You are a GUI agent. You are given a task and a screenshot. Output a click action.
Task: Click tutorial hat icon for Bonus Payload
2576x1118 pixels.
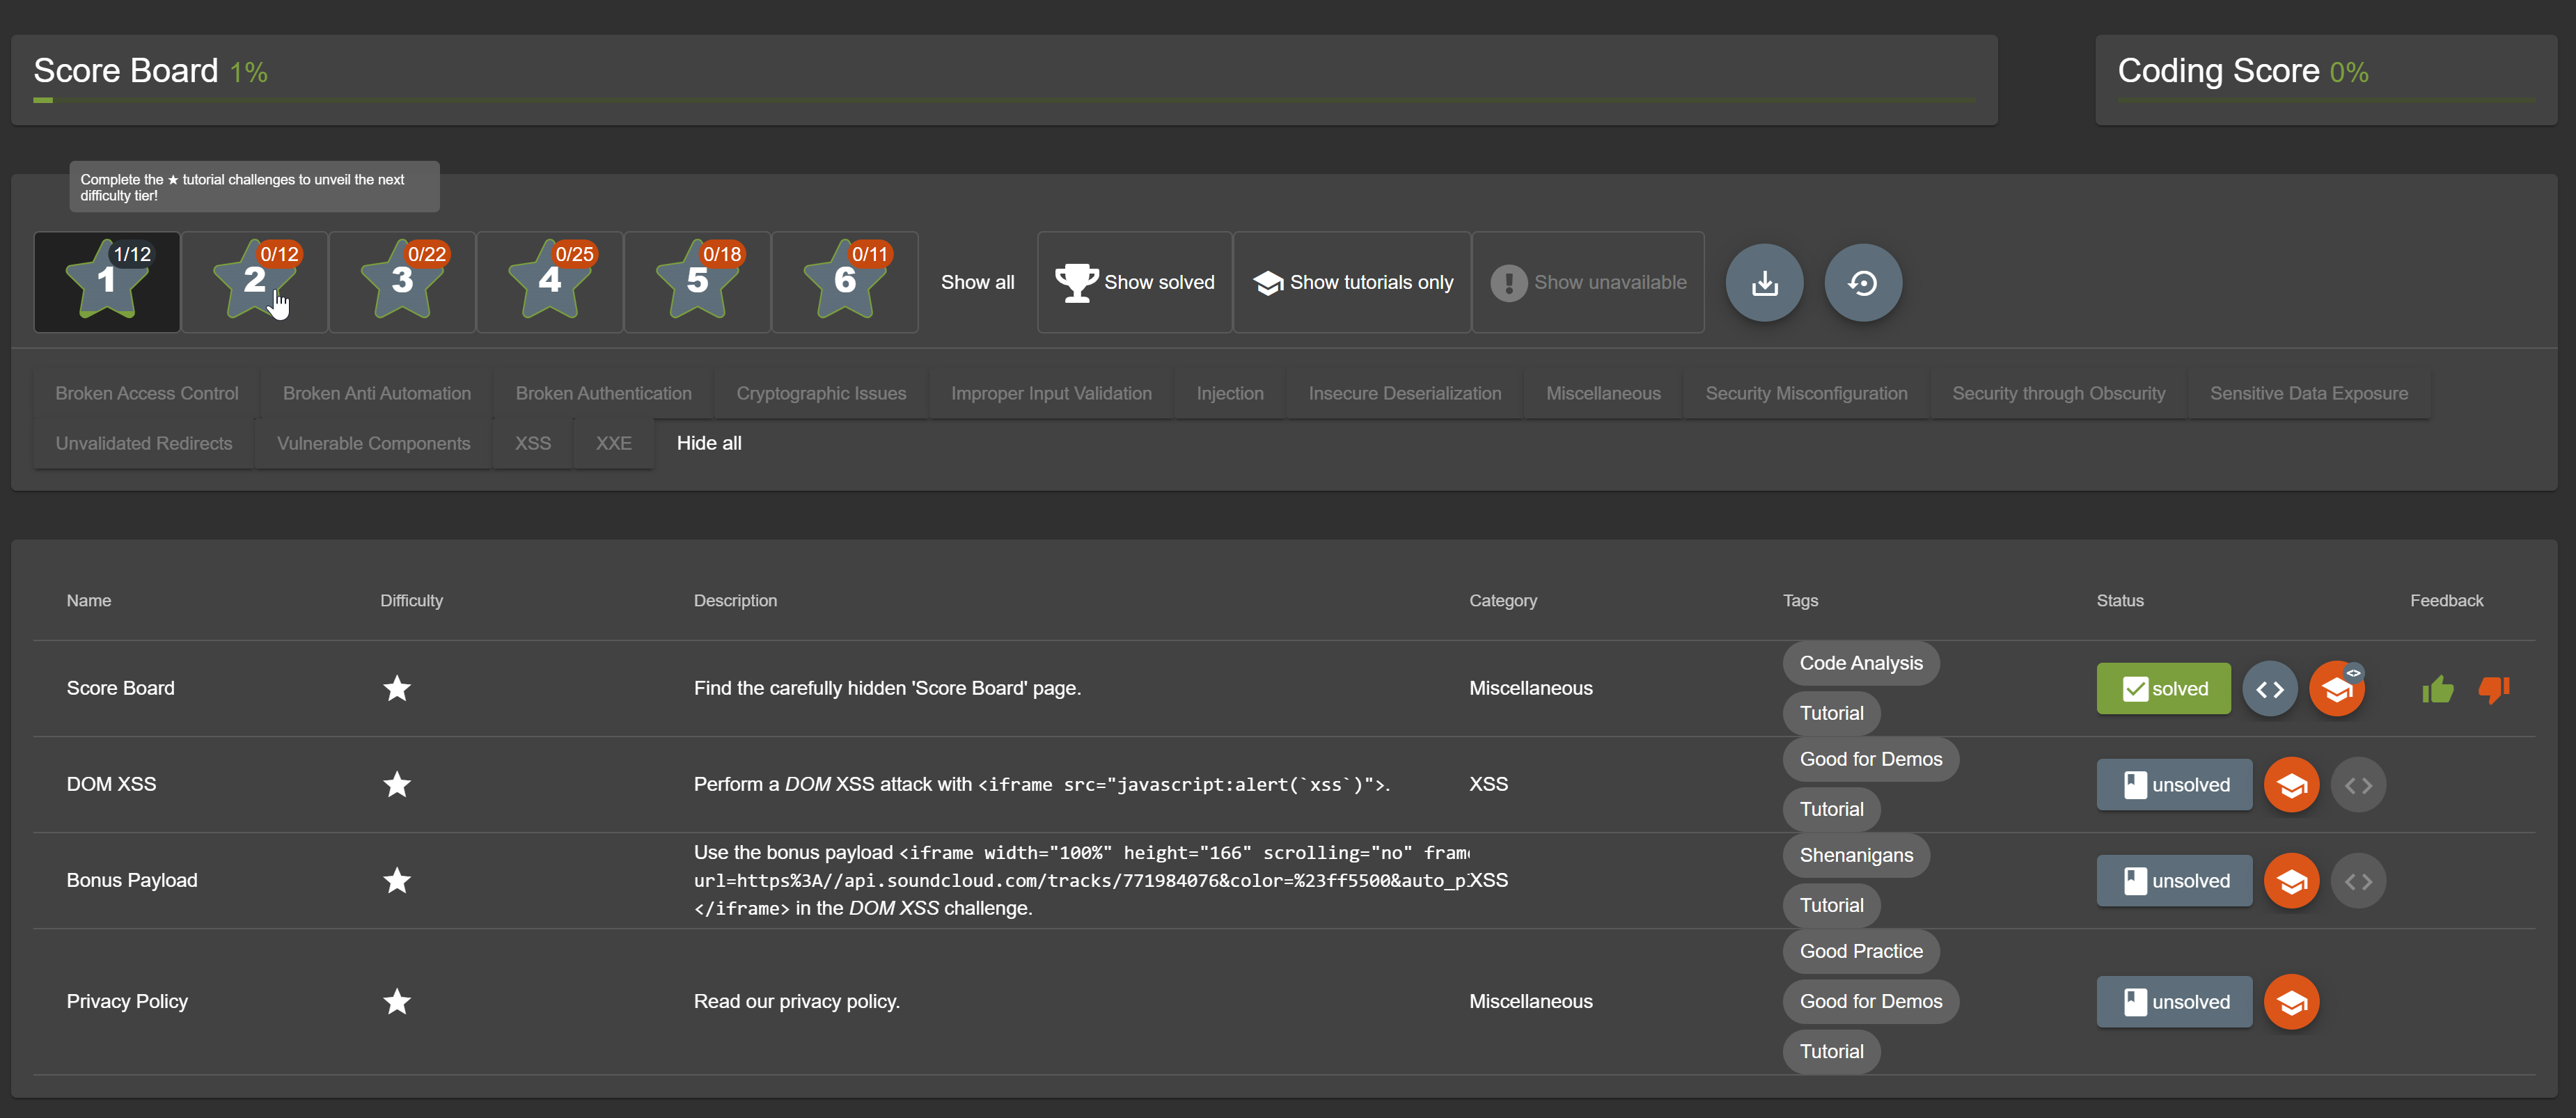(x=2291, y=881)
